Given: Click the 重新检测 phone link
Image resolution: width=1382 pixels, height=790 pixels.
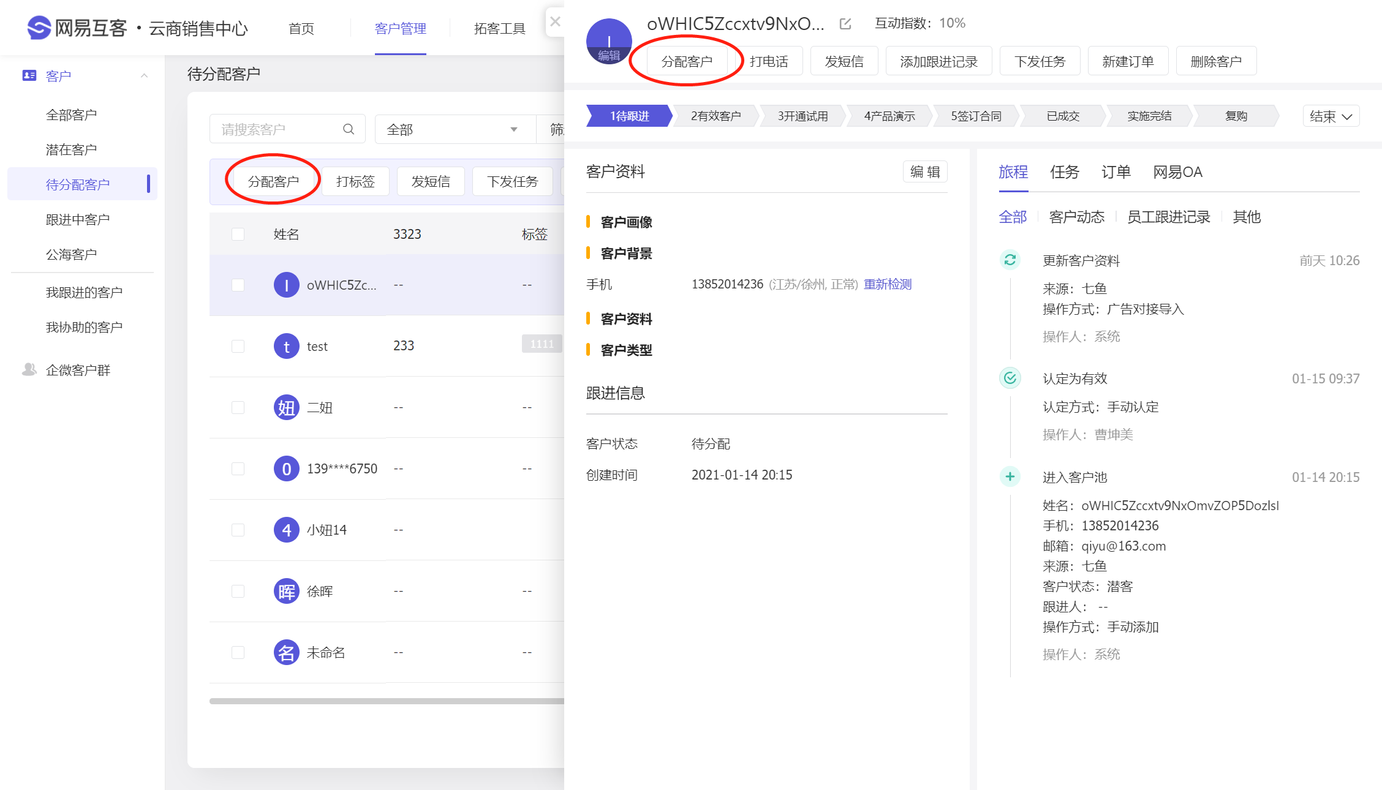Looking at the screenshot, I should (888, 284).
